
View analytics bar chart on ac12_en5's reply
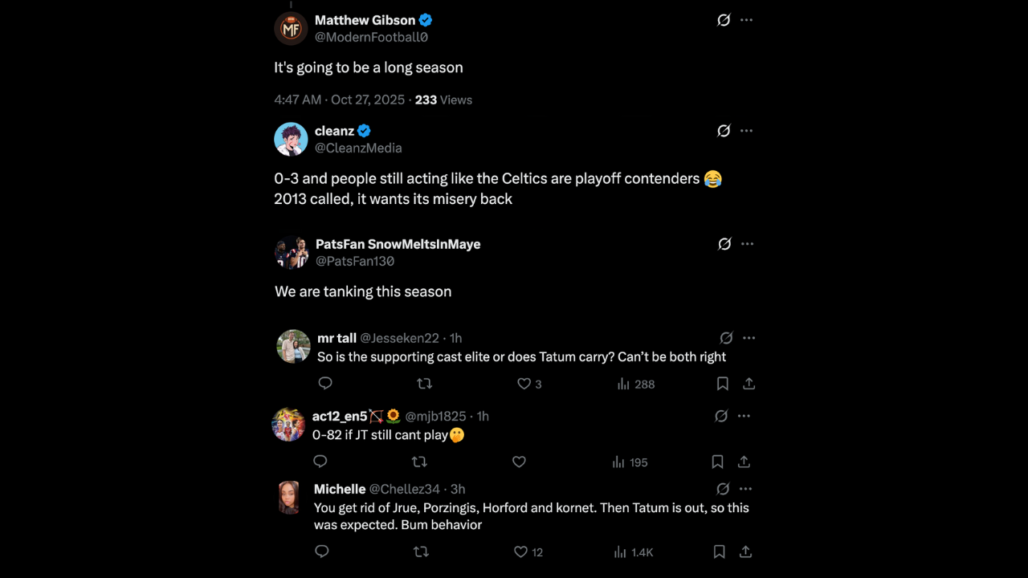pyautogui.click(x=618, y=462)
